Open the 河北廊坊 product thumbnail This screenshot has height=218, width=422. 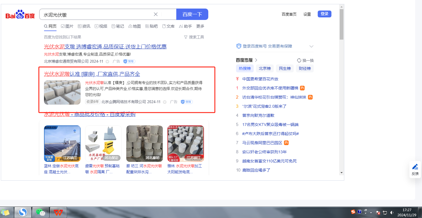click(x=145, y=144)
